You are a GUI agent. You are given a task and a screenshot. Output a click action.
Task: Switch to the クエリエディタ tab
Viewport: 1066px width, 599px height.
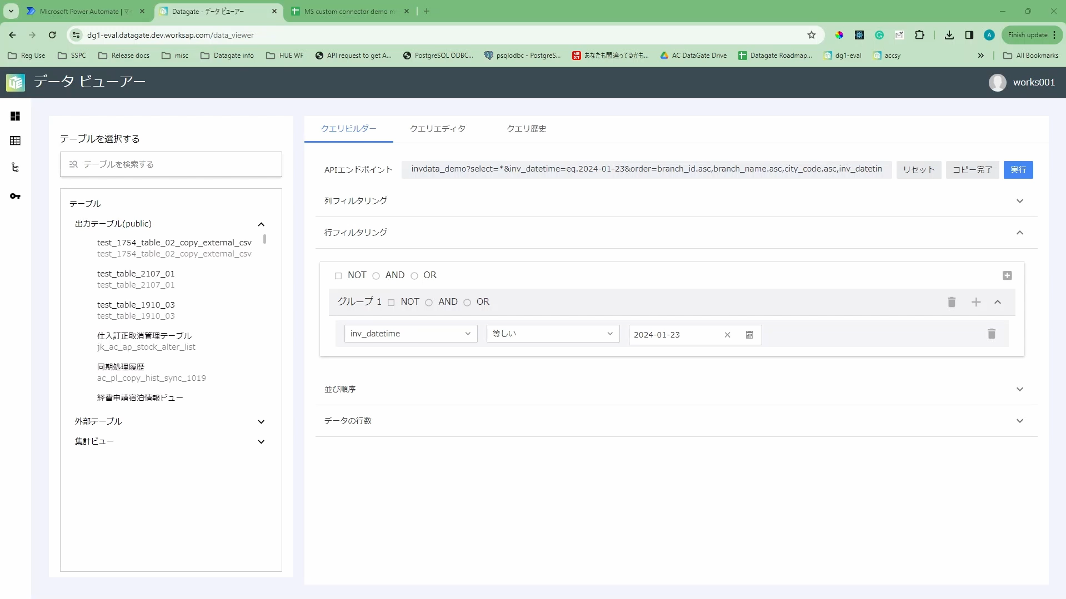tap(437, 128)
